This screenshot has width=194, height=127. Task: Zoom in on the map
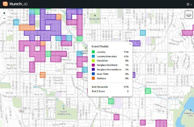[4, 13]
